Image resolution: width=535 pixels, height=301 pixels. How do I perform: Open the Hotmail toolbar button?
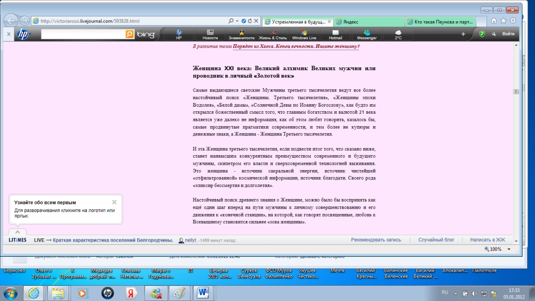[x=336, y=35]
